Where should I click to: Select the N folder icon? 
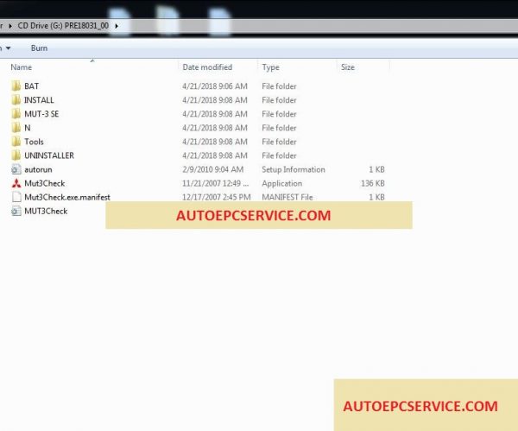(16, 128)
